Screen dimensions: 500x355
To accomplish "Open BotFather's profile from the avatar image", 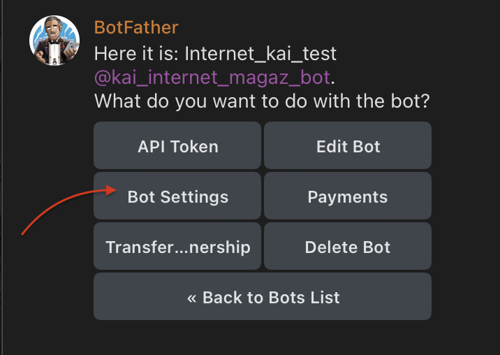I will pos(54,41).
